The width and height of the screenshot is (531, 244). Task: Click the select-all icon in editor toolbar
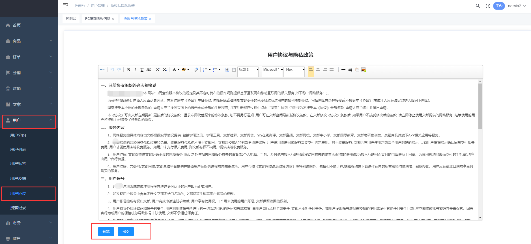click(x=227, y=70)
